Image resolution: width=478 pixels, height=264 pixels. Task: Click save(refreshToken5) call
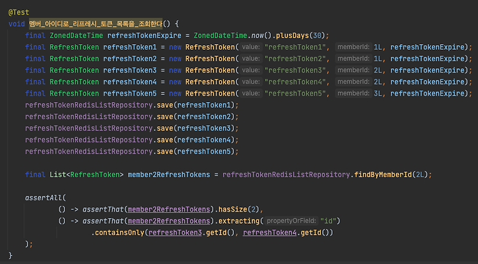[x=196, y=152]
